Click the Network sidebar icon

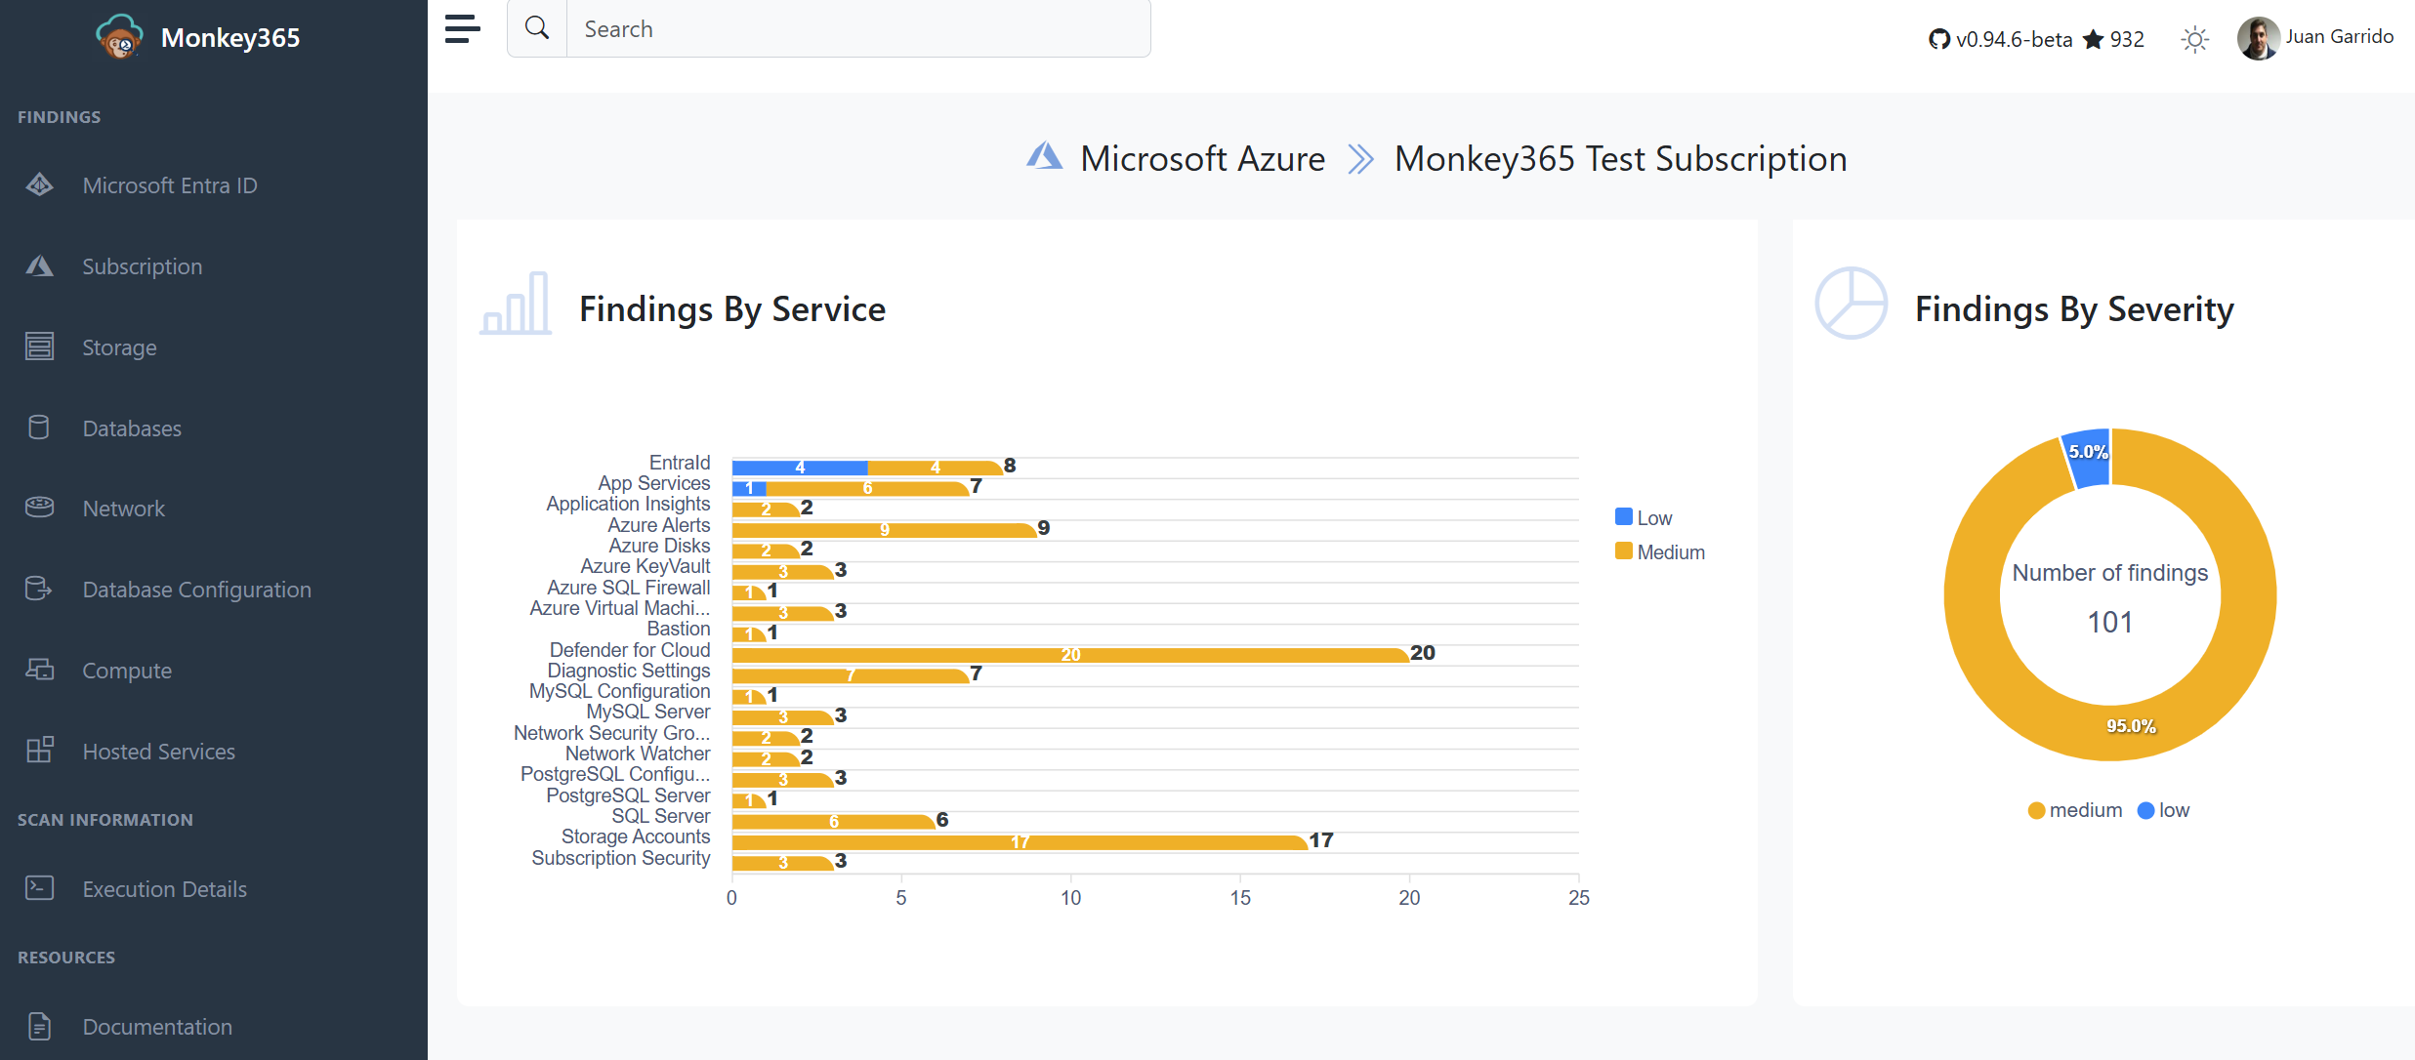39,508
